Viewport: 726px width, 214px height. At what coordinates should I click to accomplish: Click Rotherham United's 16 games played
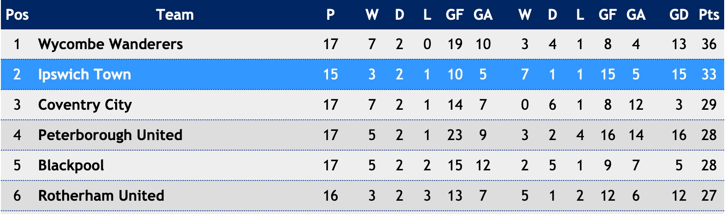click(331, 196)
